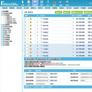Click the orange page icon in row ID 4
Image resolution: width=92 pixels, height=92 pixels.
point(30,29)
